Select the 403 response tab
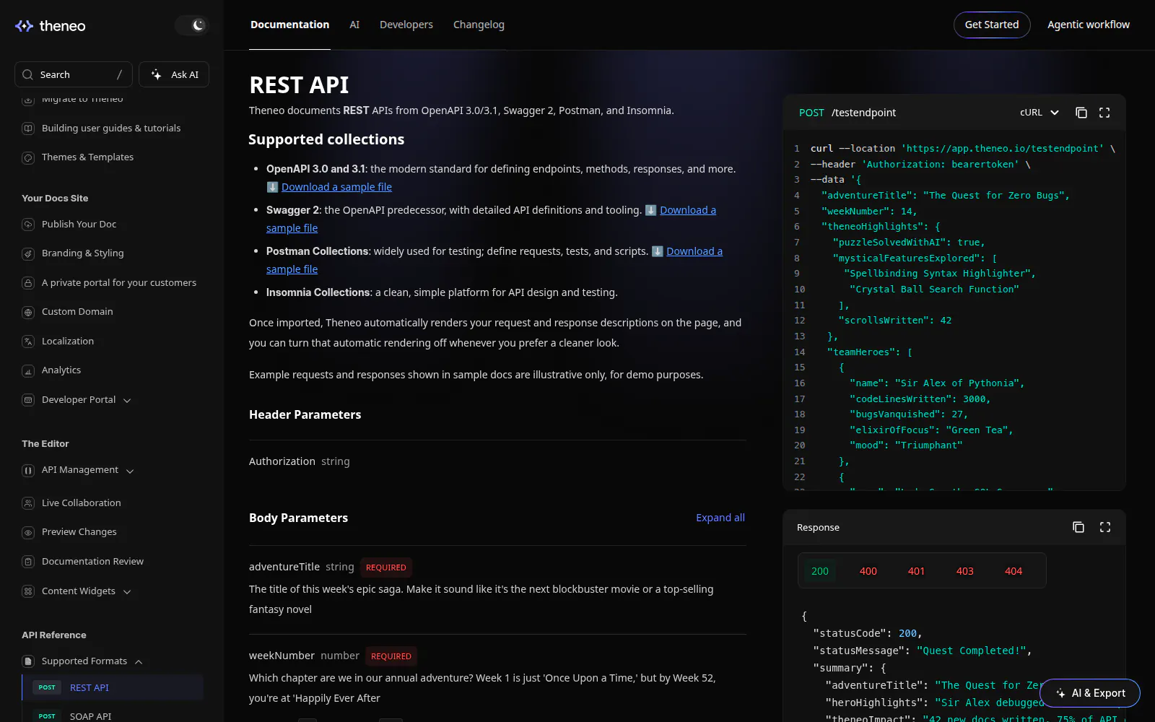Viewport: 1155px width, 722px height. 965,571
